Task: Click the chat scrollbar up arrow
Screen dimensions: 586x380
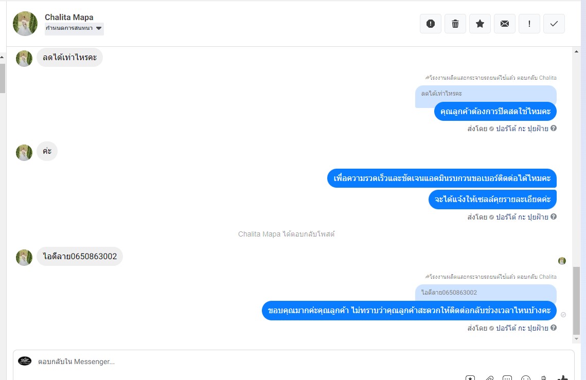Action: [576, 51]
